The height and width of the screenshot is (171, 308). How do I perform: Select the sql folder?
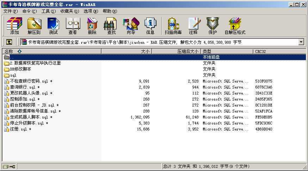(10, 75)
